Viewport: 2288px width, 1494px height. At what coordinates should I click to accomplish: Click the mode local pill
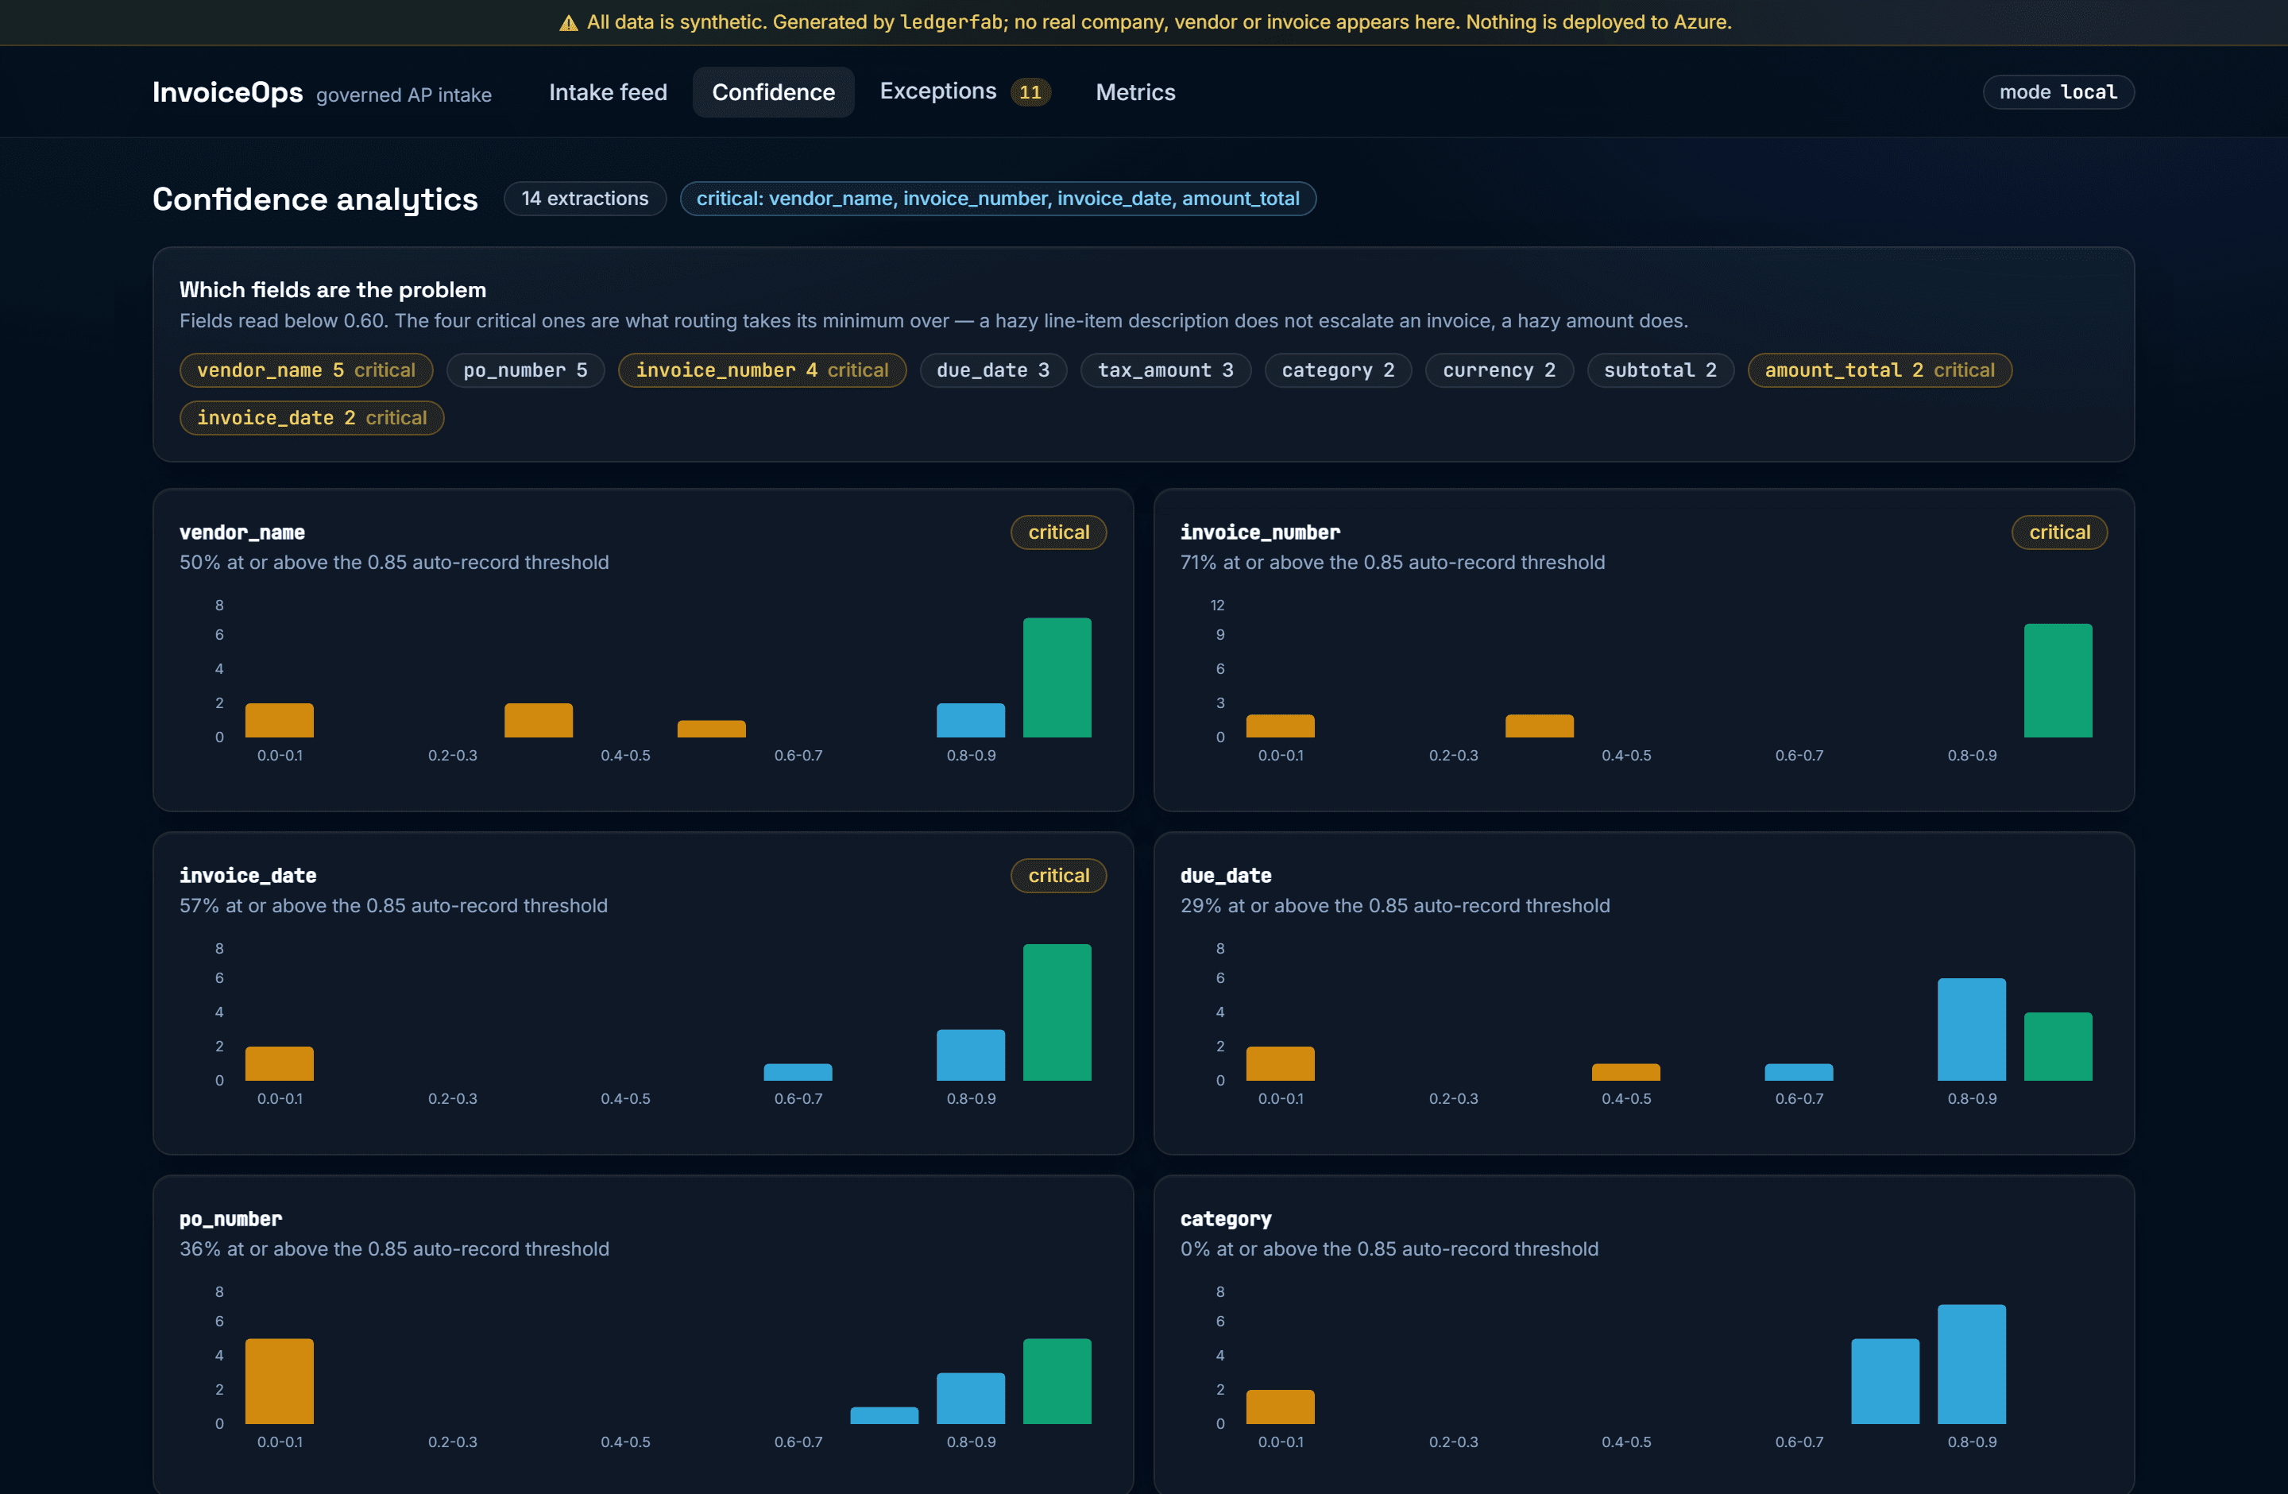click(x=2058, y=92)
